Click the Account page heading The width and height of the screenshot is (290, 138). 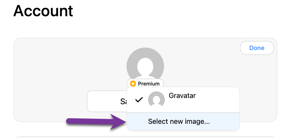tap(43, 11)
